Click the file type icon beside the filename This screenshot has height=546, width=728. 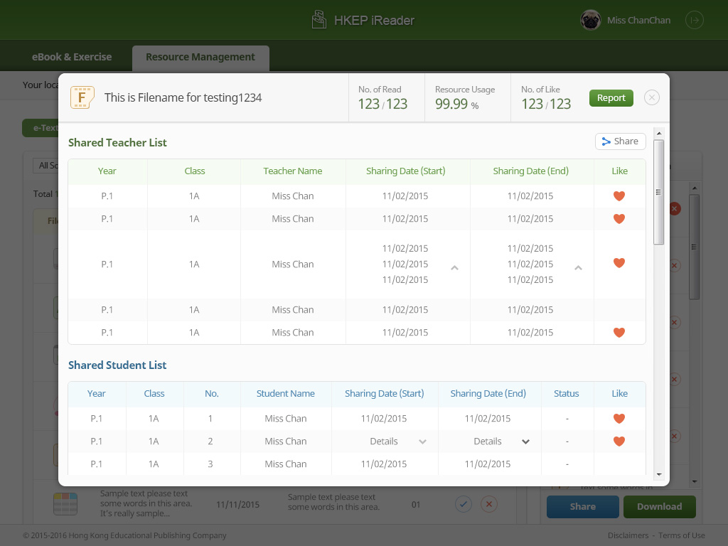(82, 97)
